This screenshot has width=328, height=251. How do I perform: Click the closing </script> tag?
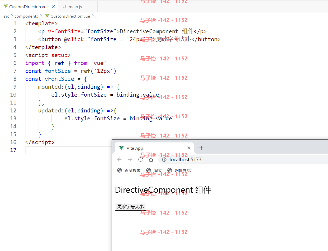40,142
